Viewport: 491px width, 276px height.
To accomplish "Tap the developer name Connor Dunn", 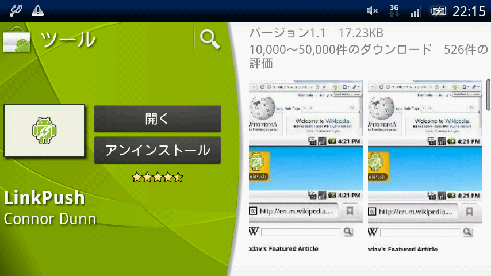I will 50,218.
